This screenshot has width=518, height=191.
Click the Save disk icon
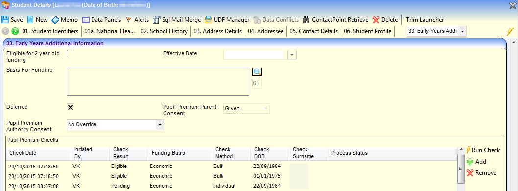click(x=5, y=20)
